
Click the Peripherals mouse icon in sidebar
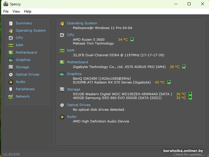pos(11,89)
